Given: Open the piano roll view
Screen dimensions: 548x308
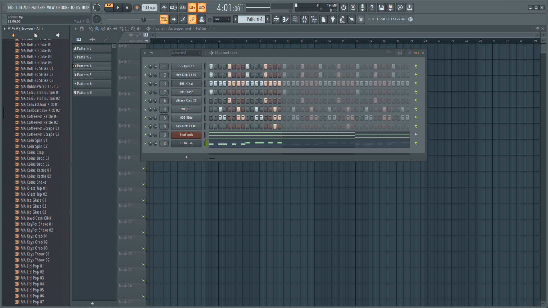Looking at the screenshot, I should pyautogui.click(x=286, y=19).
